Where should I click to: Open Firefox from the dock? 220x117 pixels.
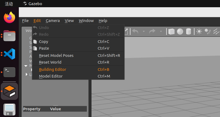(x=9, y=17)
